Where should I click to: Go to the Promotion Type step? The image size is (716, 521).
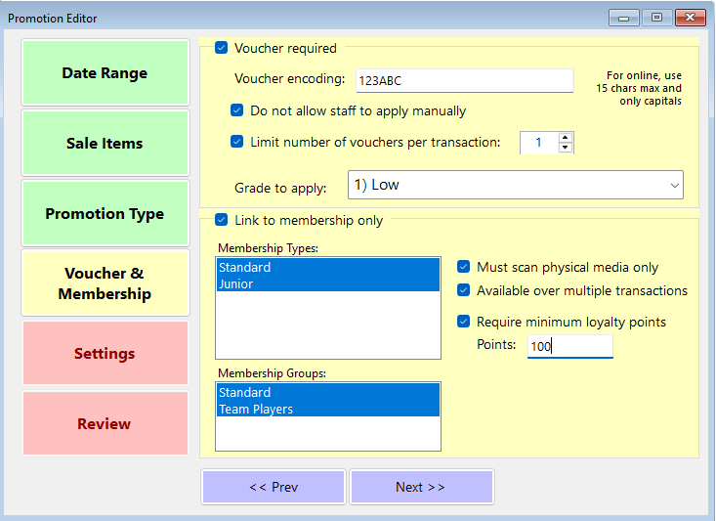click(x=105, y=214)
